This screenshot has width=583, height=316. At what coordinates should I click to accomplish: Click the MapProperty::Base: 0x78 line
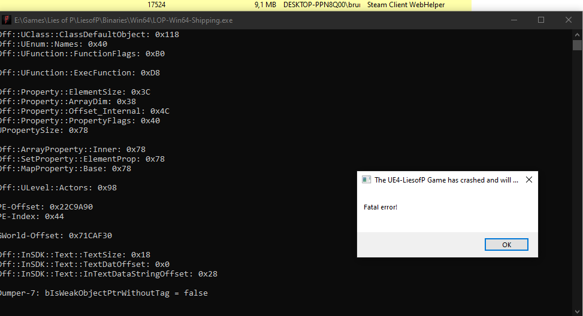point(65,169)
